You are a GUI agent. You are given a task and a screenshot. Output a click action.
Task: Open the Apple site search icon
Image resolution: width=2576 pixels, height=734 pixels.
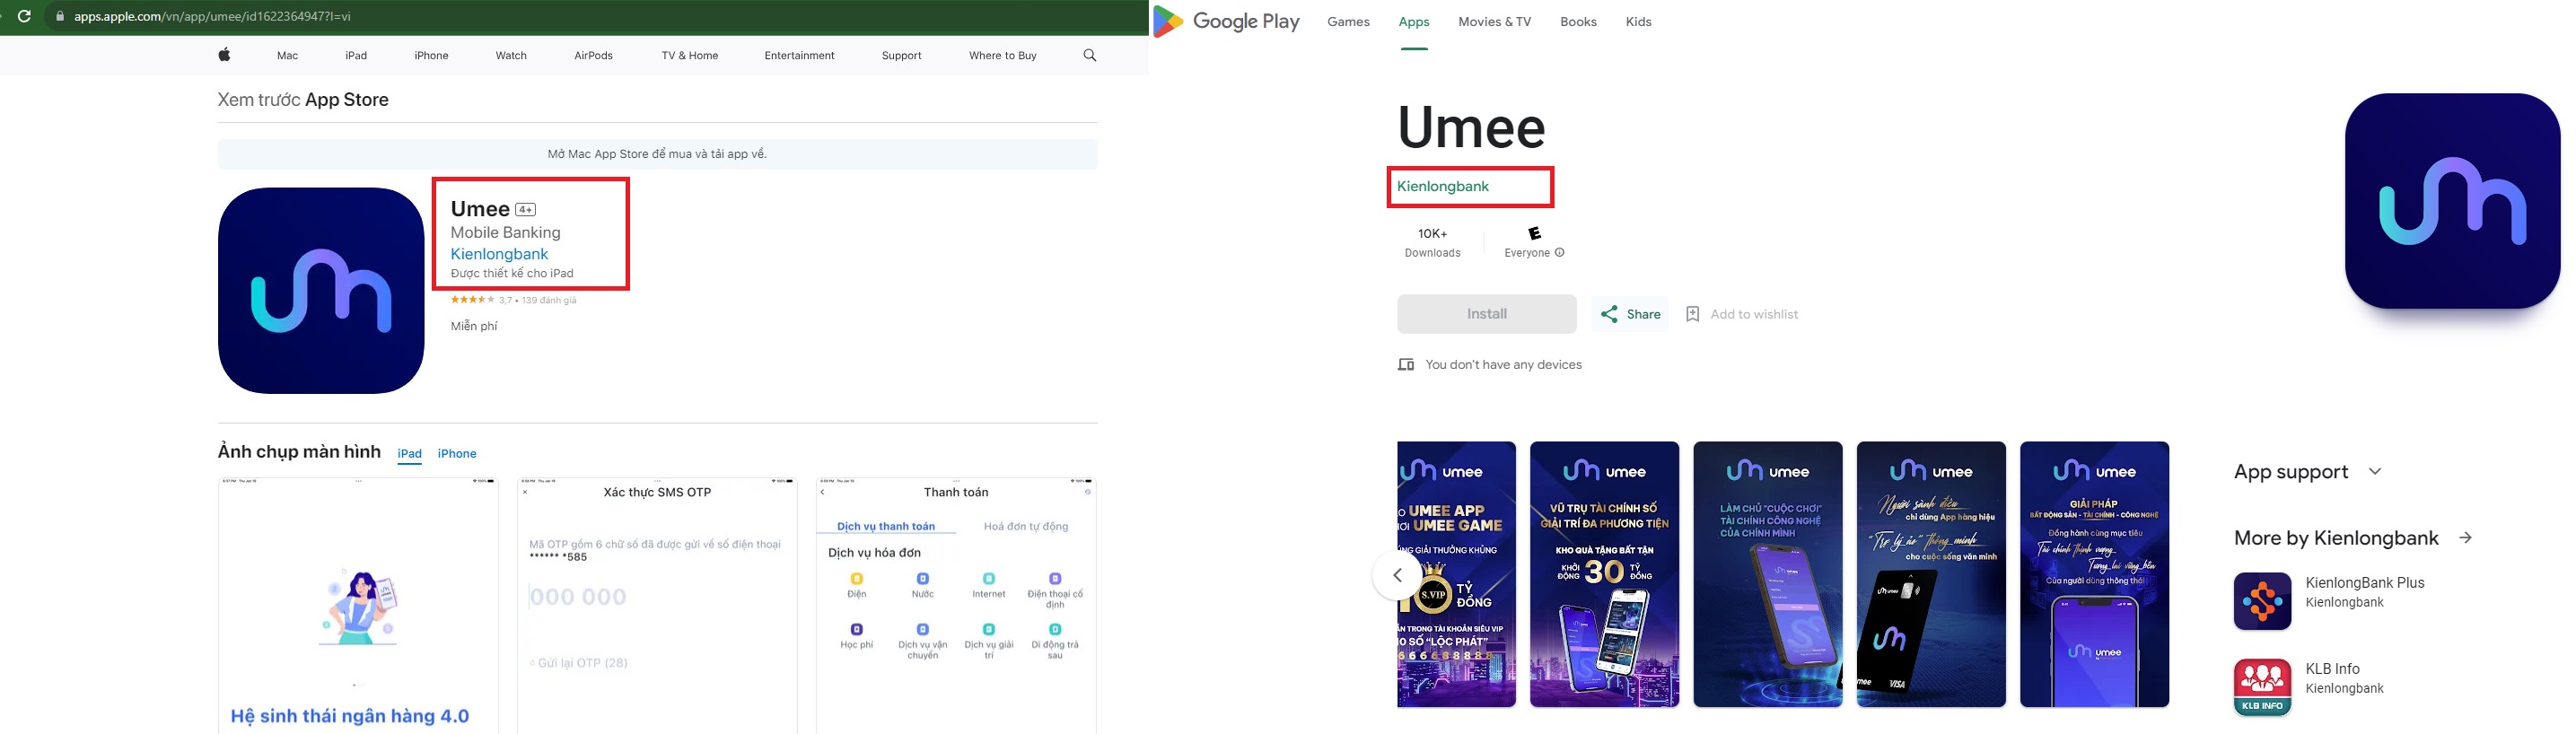click(x=1089, y=55)
